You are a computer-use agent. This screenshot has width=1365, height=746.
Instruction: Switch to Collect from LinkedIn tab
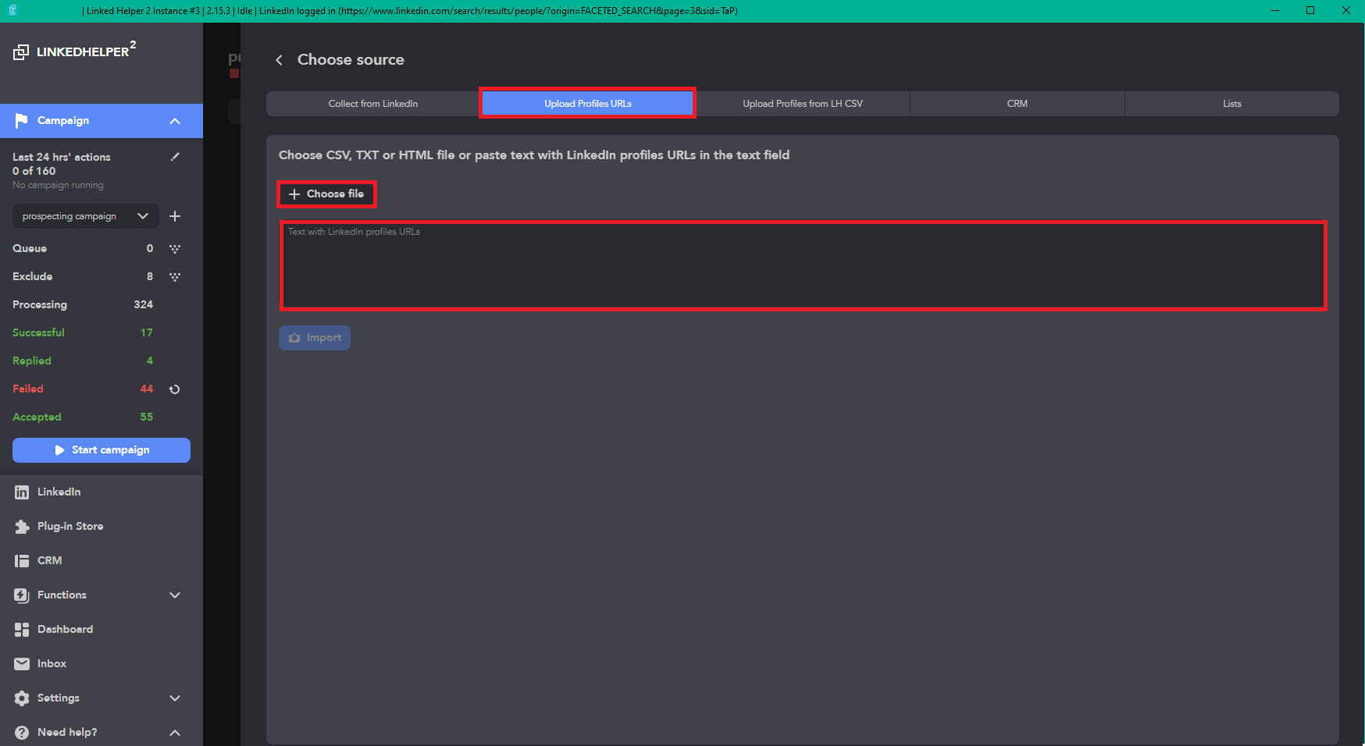tap(373, 104)
